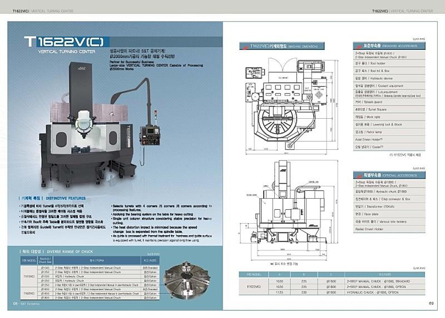445x318 pixels.
Task: Click the 'T1622V(C)' model cell in dimension table
Action: [x=254, y=286]
